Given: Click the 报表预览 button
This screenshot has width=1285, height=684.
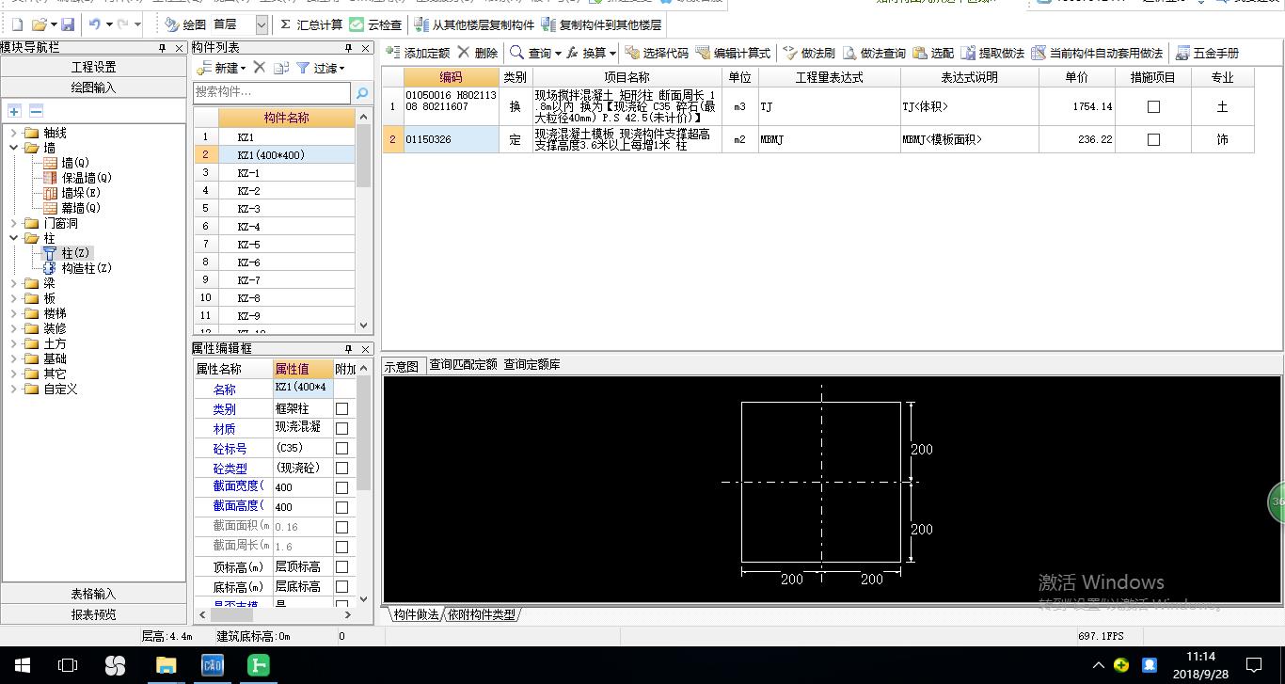Looking at the screenshot, I should tap(94, 614).
